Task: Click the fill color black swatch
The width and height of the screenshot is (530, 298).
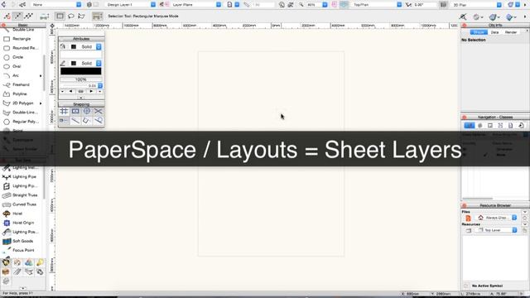Action: 74,46
